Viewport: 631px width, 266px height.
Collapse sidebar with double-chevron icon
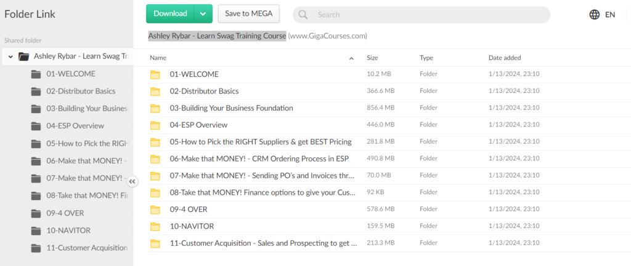click(133, 182)
